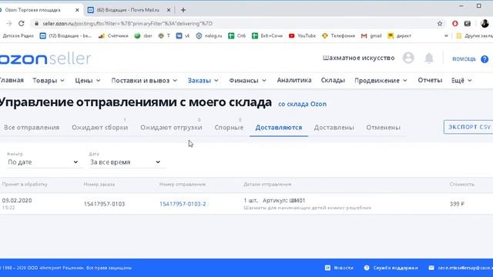Switch to Спорные tab
The width and height of the screenshot is (493, 277).
(229, 128)
